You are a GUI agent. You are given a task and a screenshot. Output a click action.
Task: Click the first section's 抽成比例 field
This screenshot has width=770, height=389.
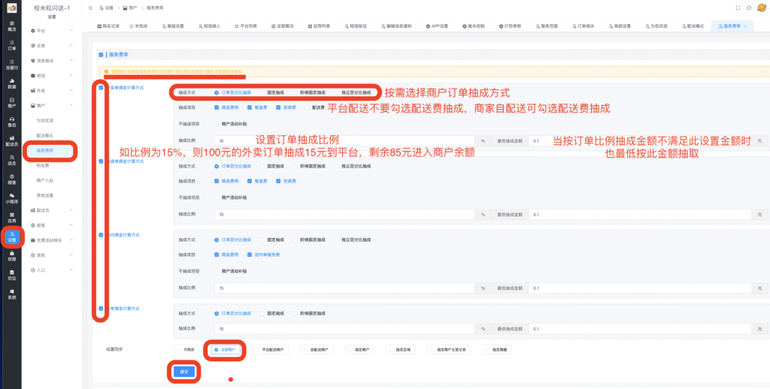point(344,140)
